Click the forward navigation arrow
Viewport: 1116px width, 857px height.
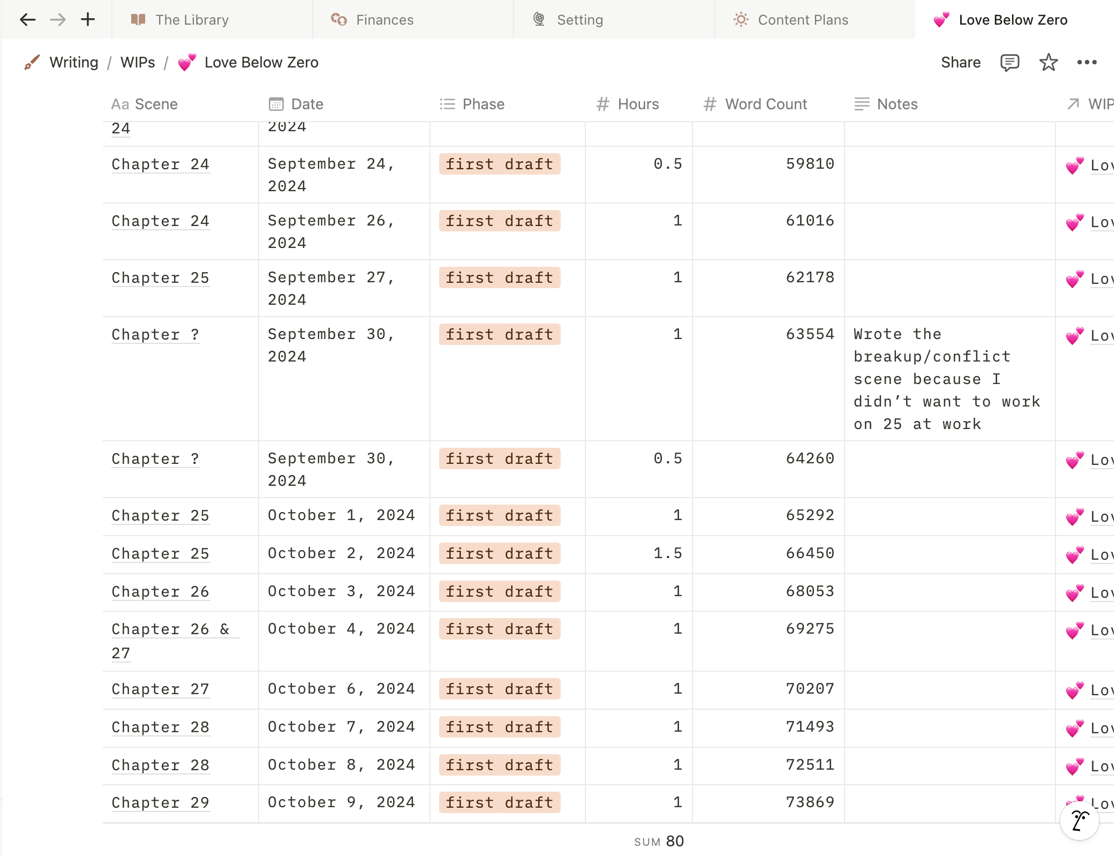pyautogui.click(x=58, y=20)
